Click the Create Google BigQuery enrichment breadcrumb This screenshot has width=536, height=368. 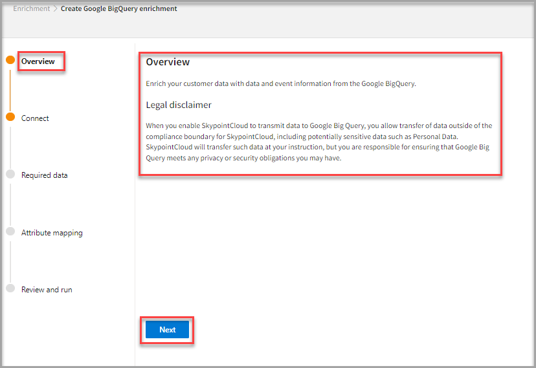(119, 8)
